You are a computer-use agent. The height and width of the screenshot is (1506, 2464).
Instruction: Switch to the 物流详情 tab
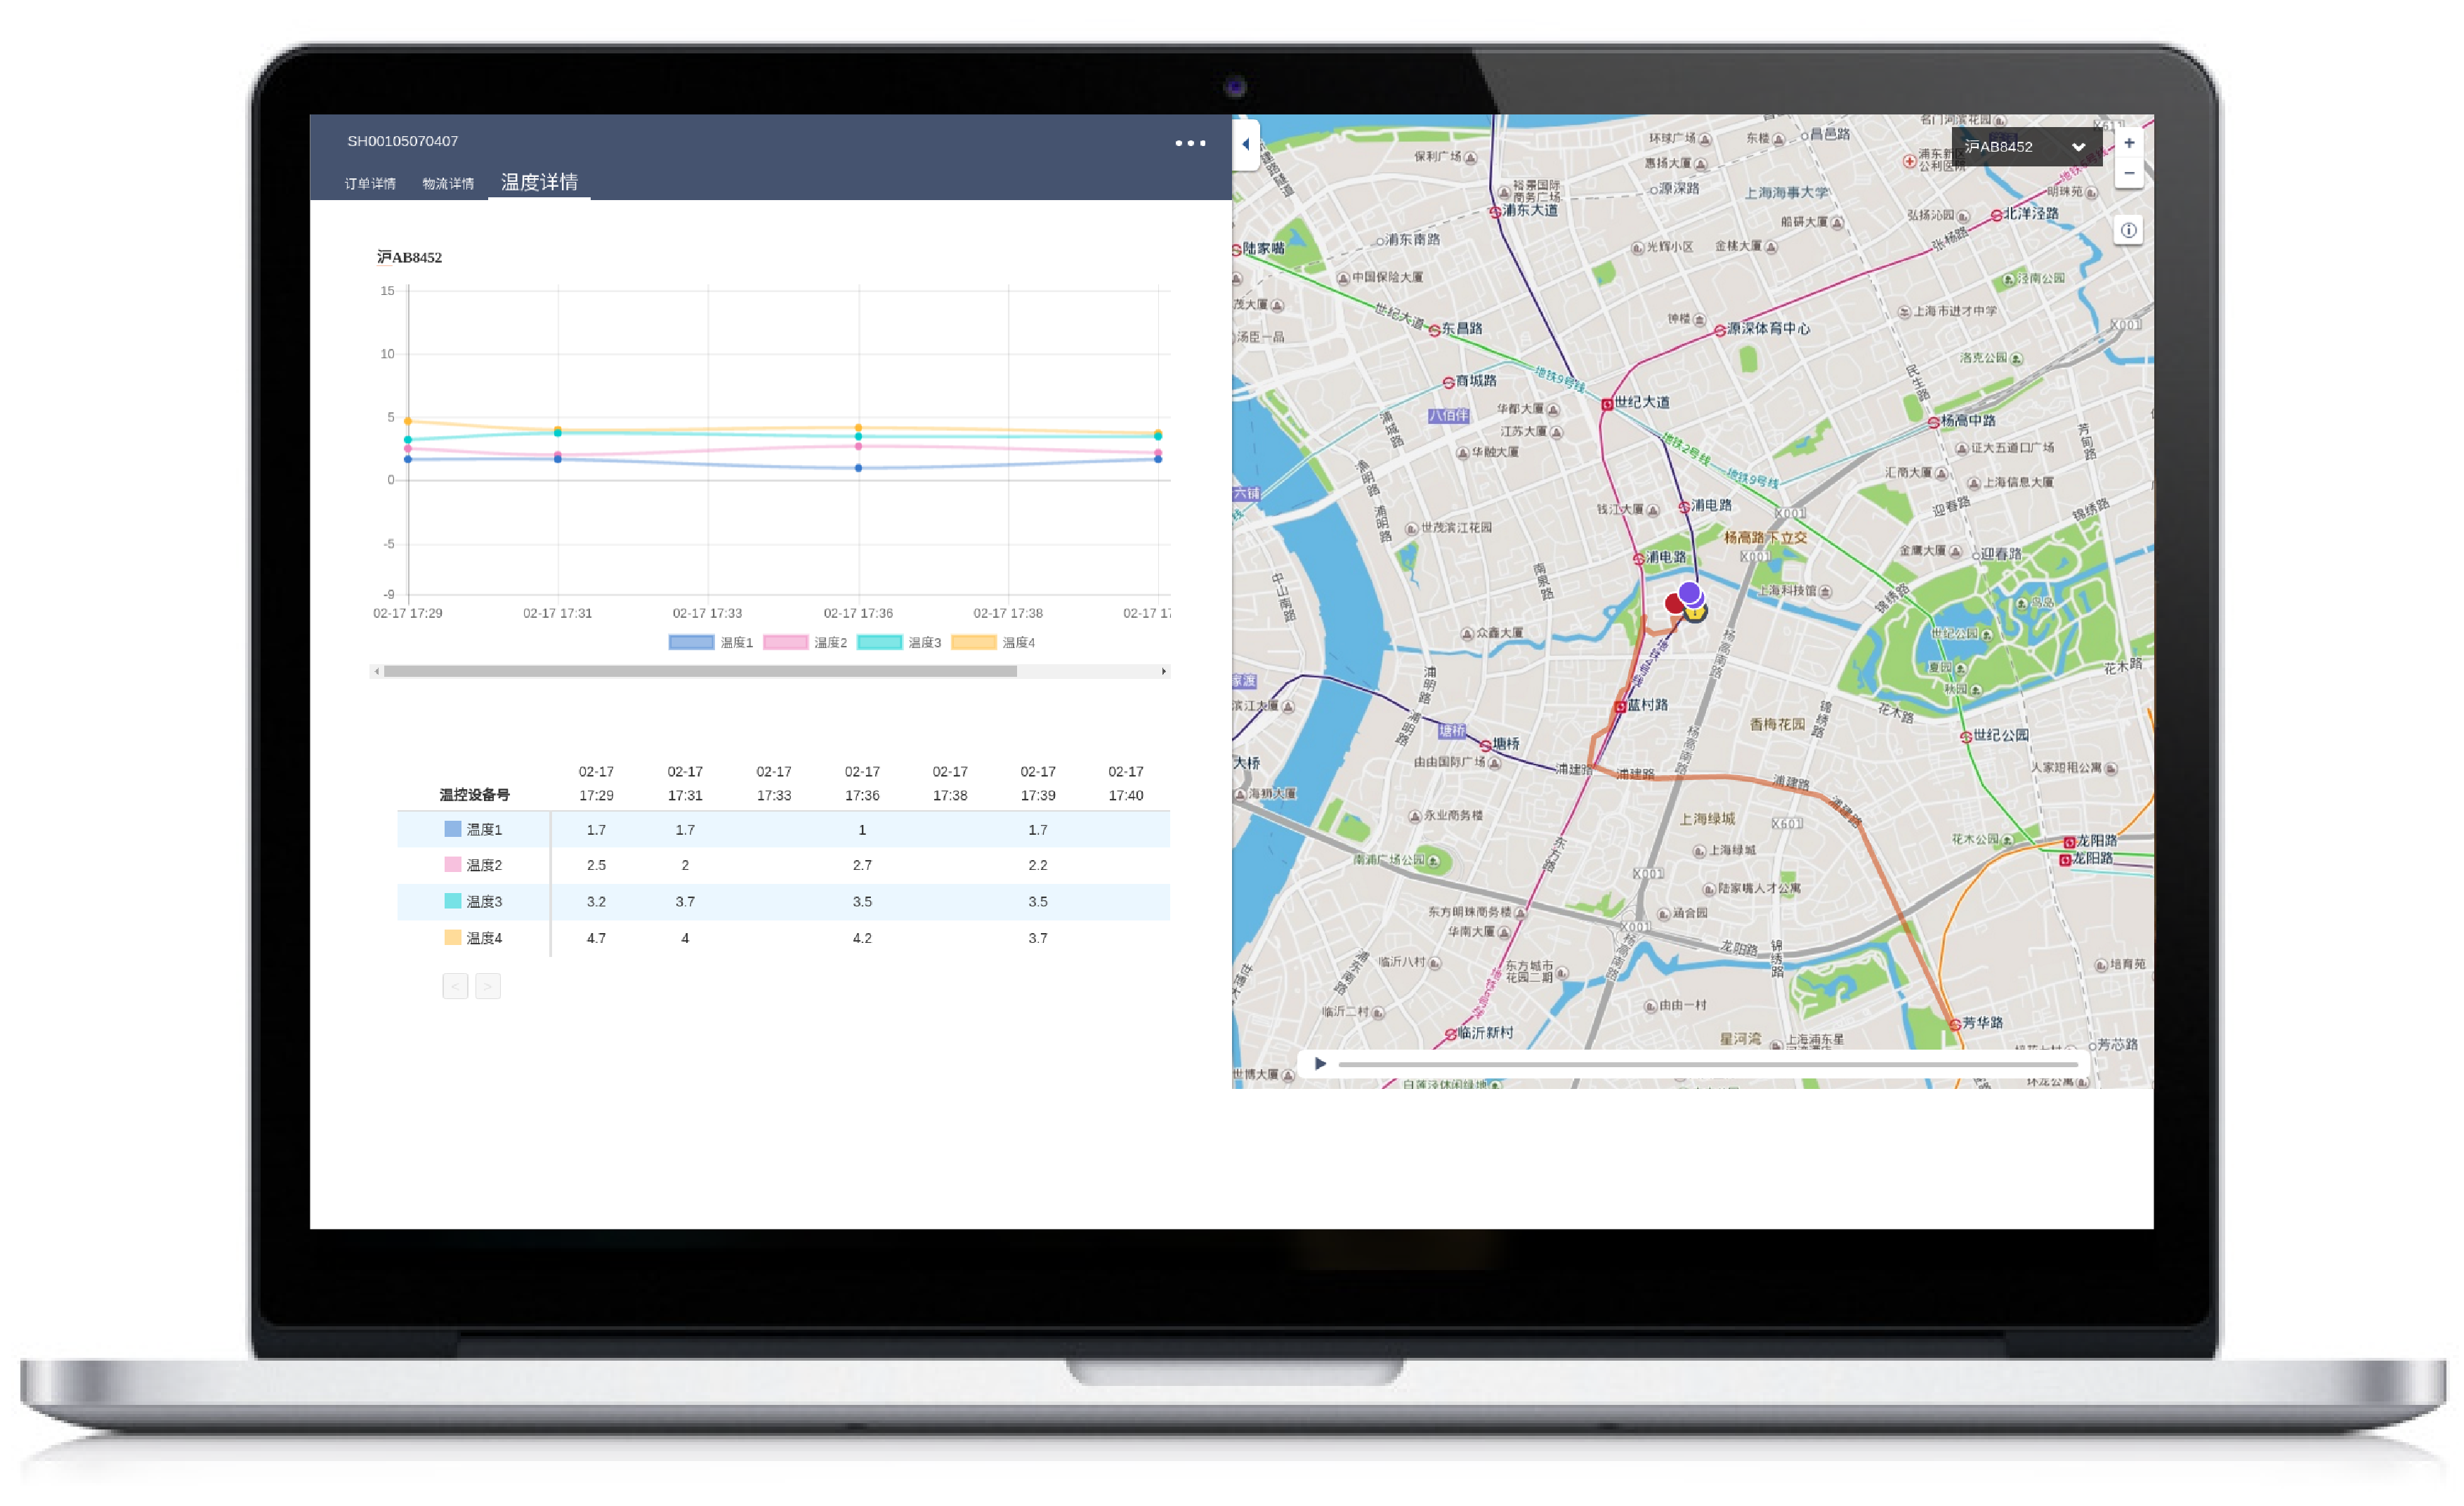pos(448,184)
